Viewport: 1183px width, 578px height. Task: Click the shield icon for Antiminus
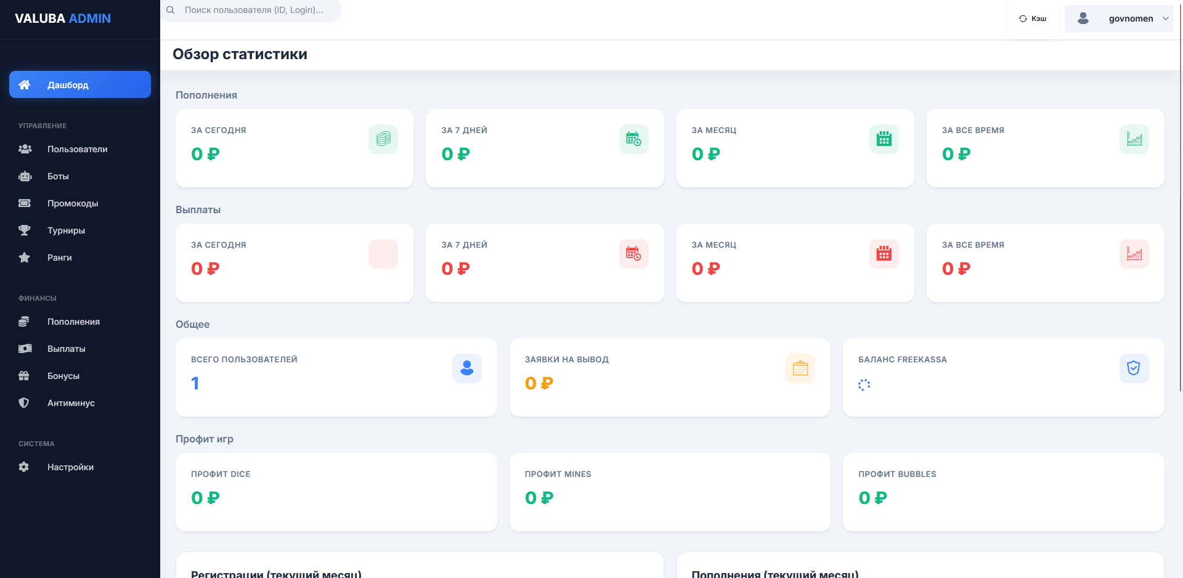coord(24,403)
